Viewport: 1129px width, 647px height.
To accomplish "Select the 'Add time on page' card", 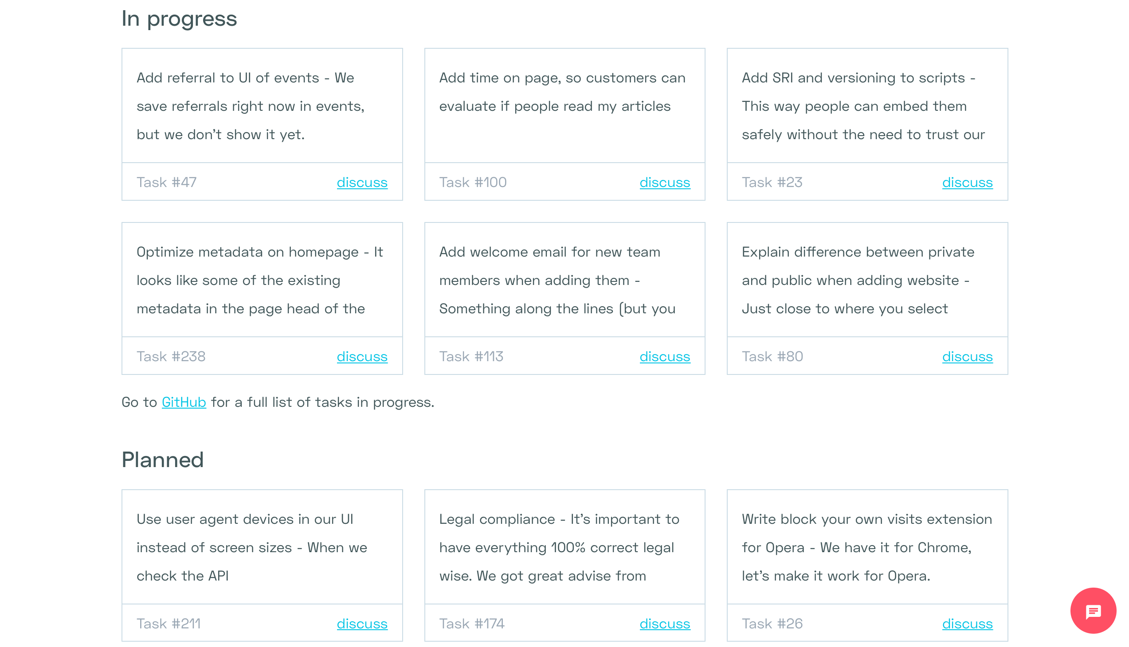I will [x=565, y=107].
